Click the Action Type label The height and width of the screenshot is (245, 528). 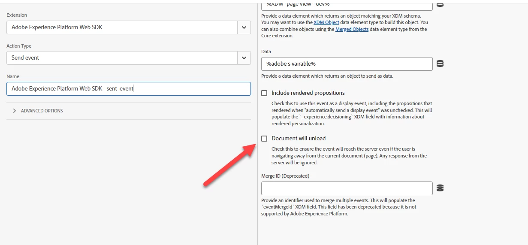[x=19, y=46]
